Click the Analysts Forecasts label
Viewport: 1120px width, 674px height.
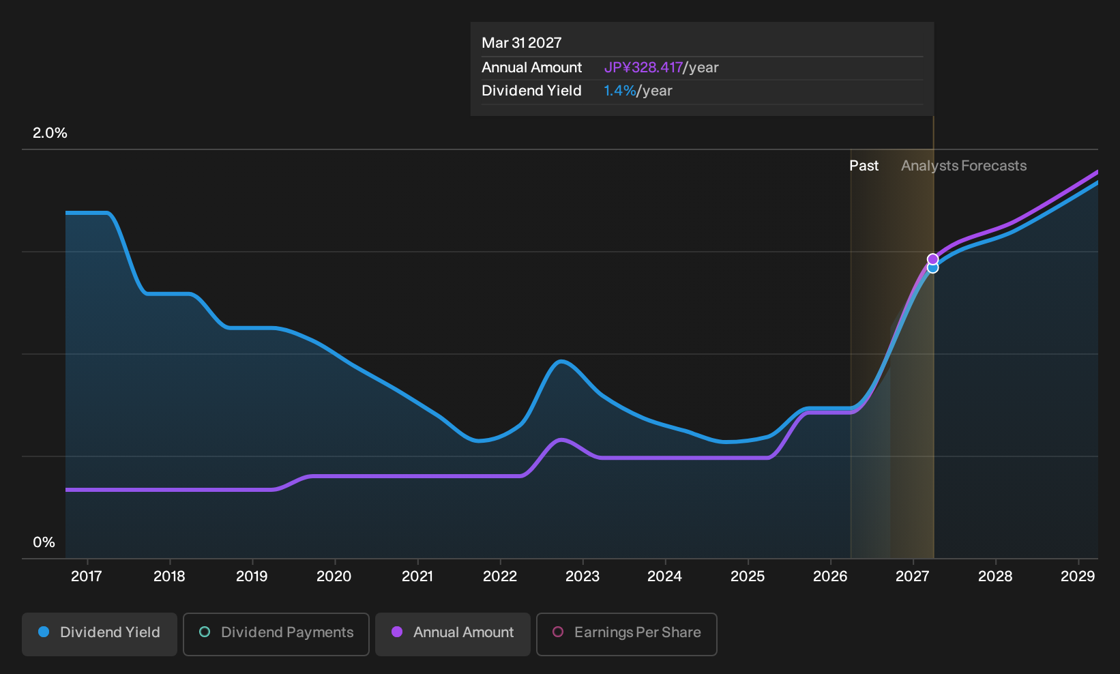tap(964, 166)
